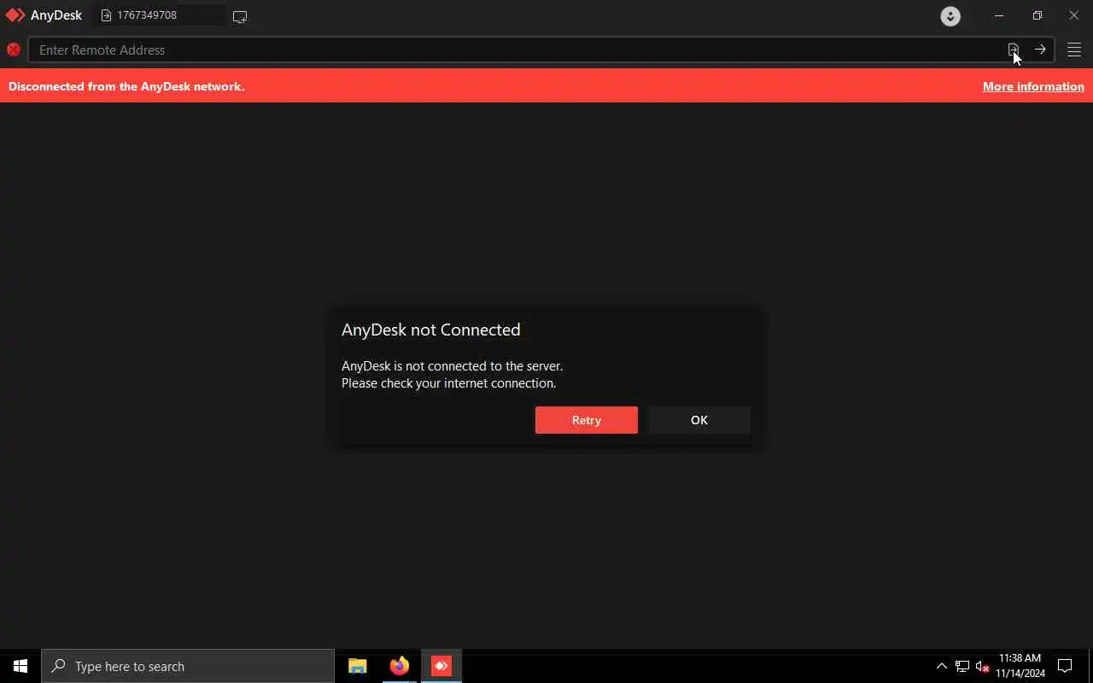Open the clock showing 11:38 AM

point(1020,666)
